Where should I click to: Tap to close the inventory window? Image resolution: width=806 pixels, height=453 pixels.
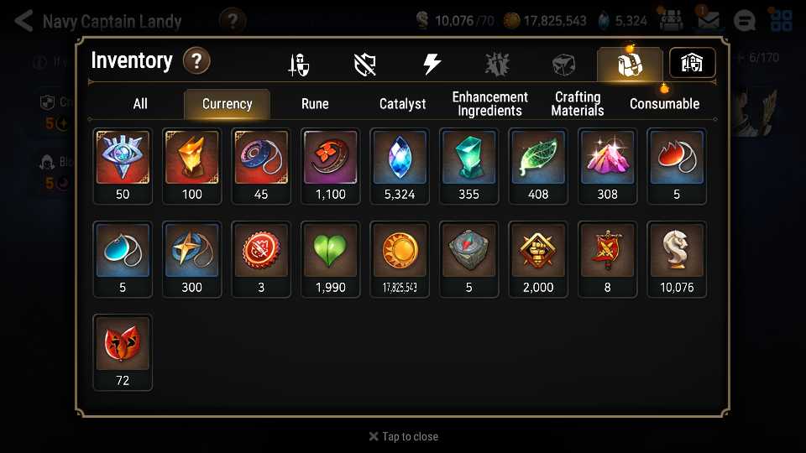point(404,436)
